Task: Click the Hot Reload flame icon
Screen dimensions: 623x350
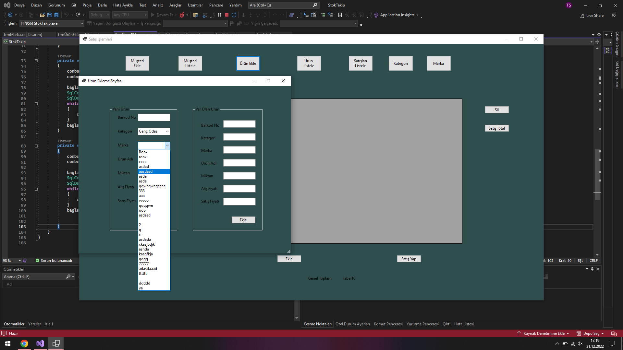Action: point(182,15)
